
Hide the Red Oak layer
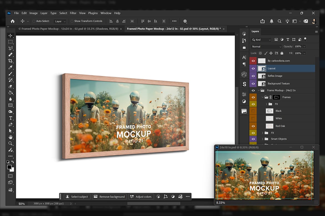pos(253,126)
